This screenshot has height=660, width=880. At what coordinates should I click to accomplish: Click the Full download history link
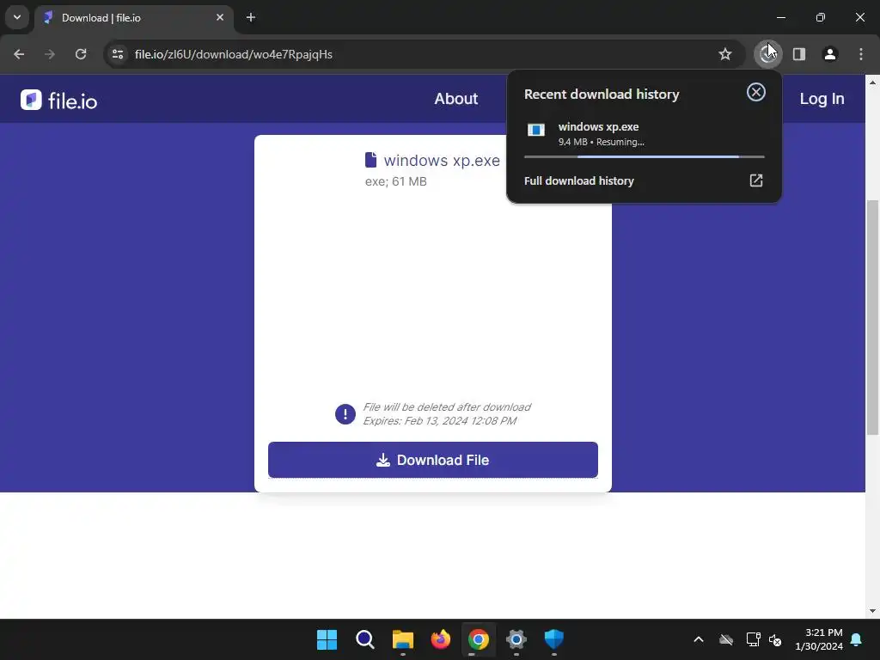click(x=578, y=180)
